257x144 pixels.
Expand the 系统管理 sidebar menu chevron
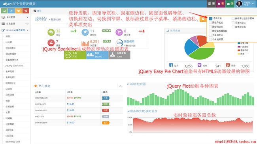click(x=27, y=17)
